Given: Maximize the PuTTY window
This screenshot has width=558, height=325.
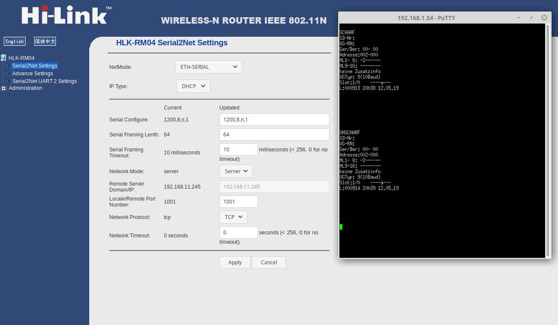Looking at the screenshot, I should (531, 18).
